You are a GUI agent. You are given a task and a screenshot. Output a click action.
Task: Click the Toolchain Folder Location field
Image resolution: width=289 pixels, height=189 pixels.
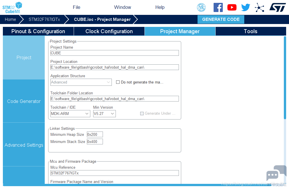pyautogui.click(x=115, y=99)
